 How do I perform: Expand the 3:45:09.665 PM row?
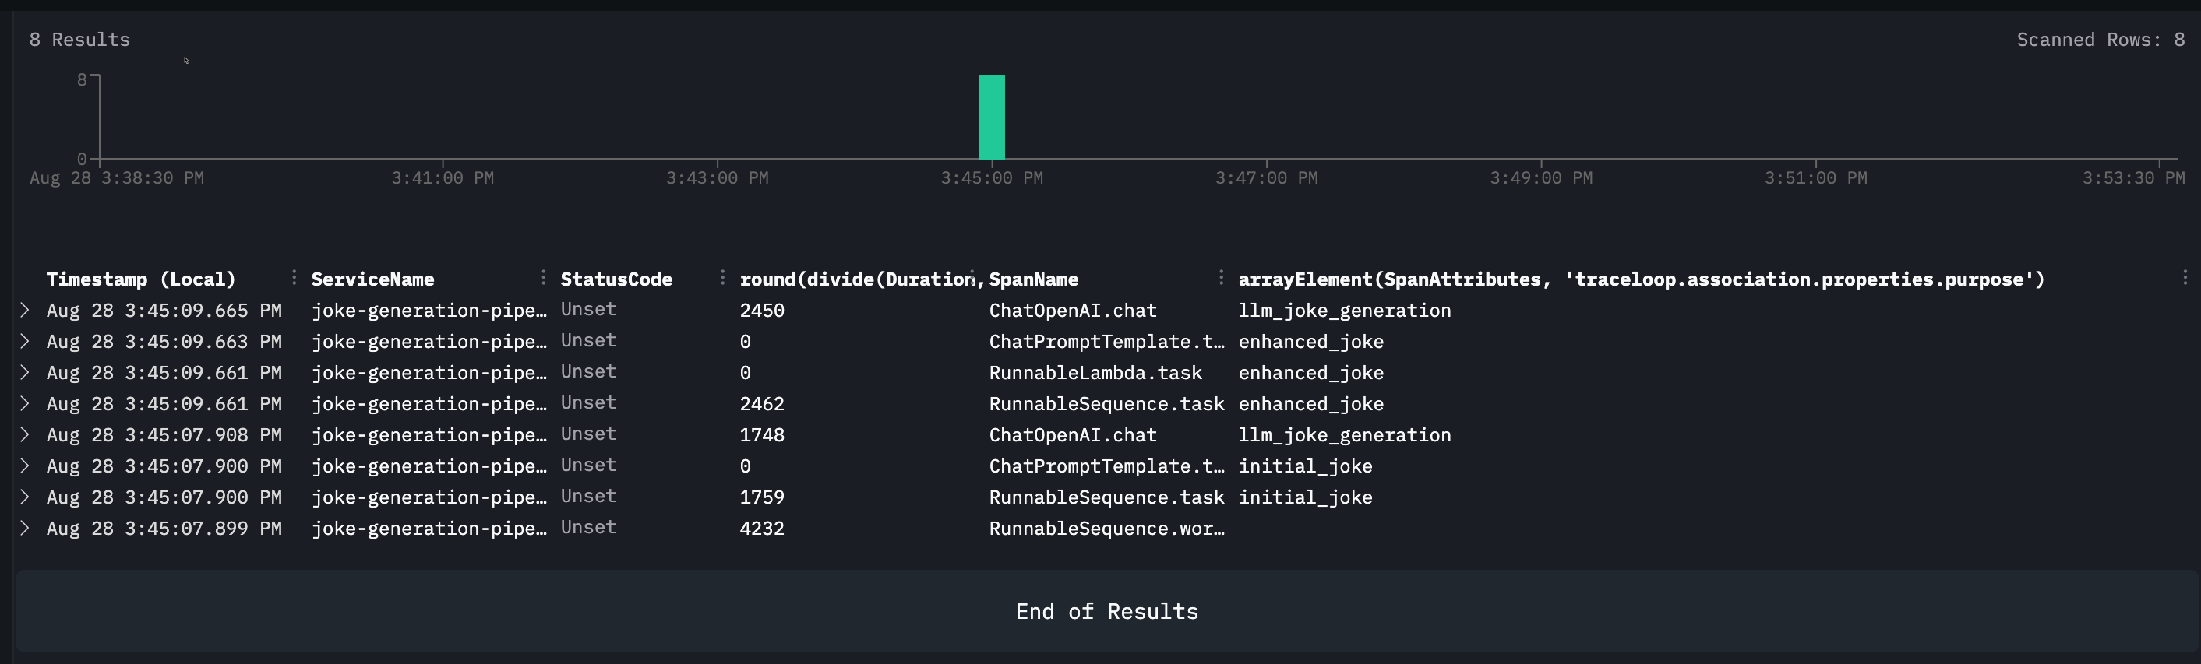[x=25, y=311]
